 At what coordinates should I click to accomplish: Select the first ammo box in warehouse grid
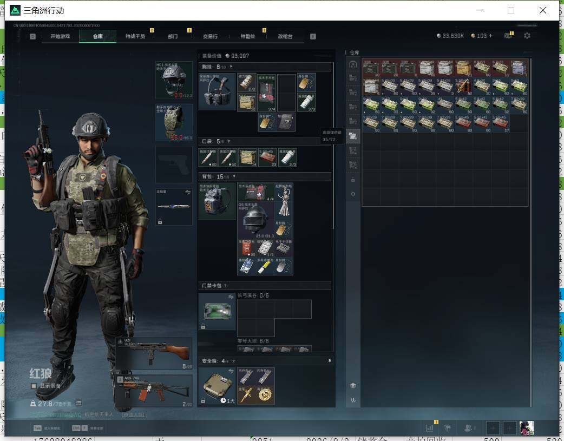[371, 68]
